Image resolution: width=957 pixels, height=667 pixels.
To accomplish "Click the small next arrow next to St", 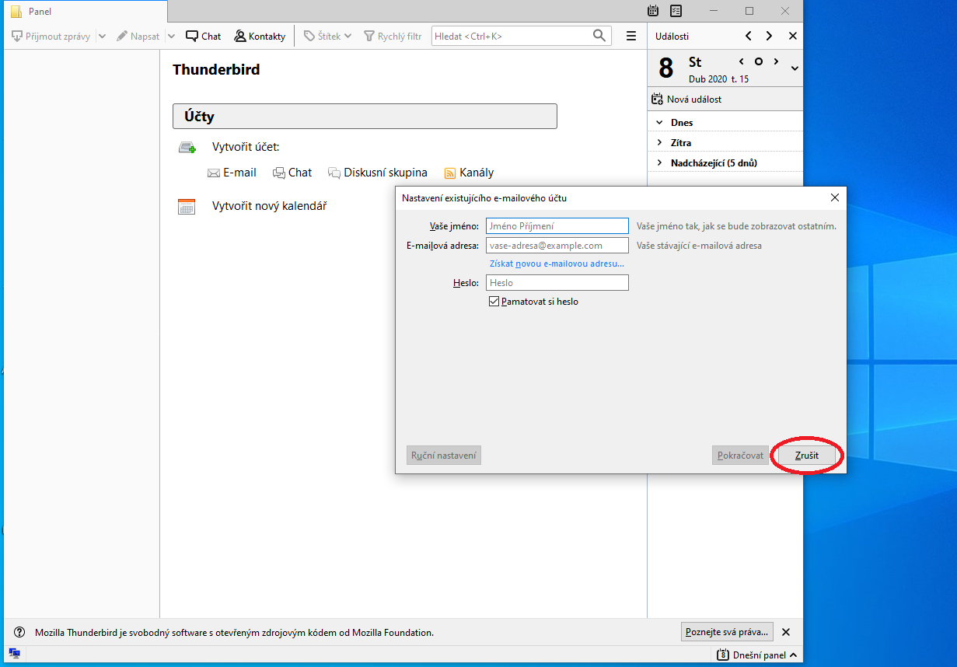I will pos(776,61).
